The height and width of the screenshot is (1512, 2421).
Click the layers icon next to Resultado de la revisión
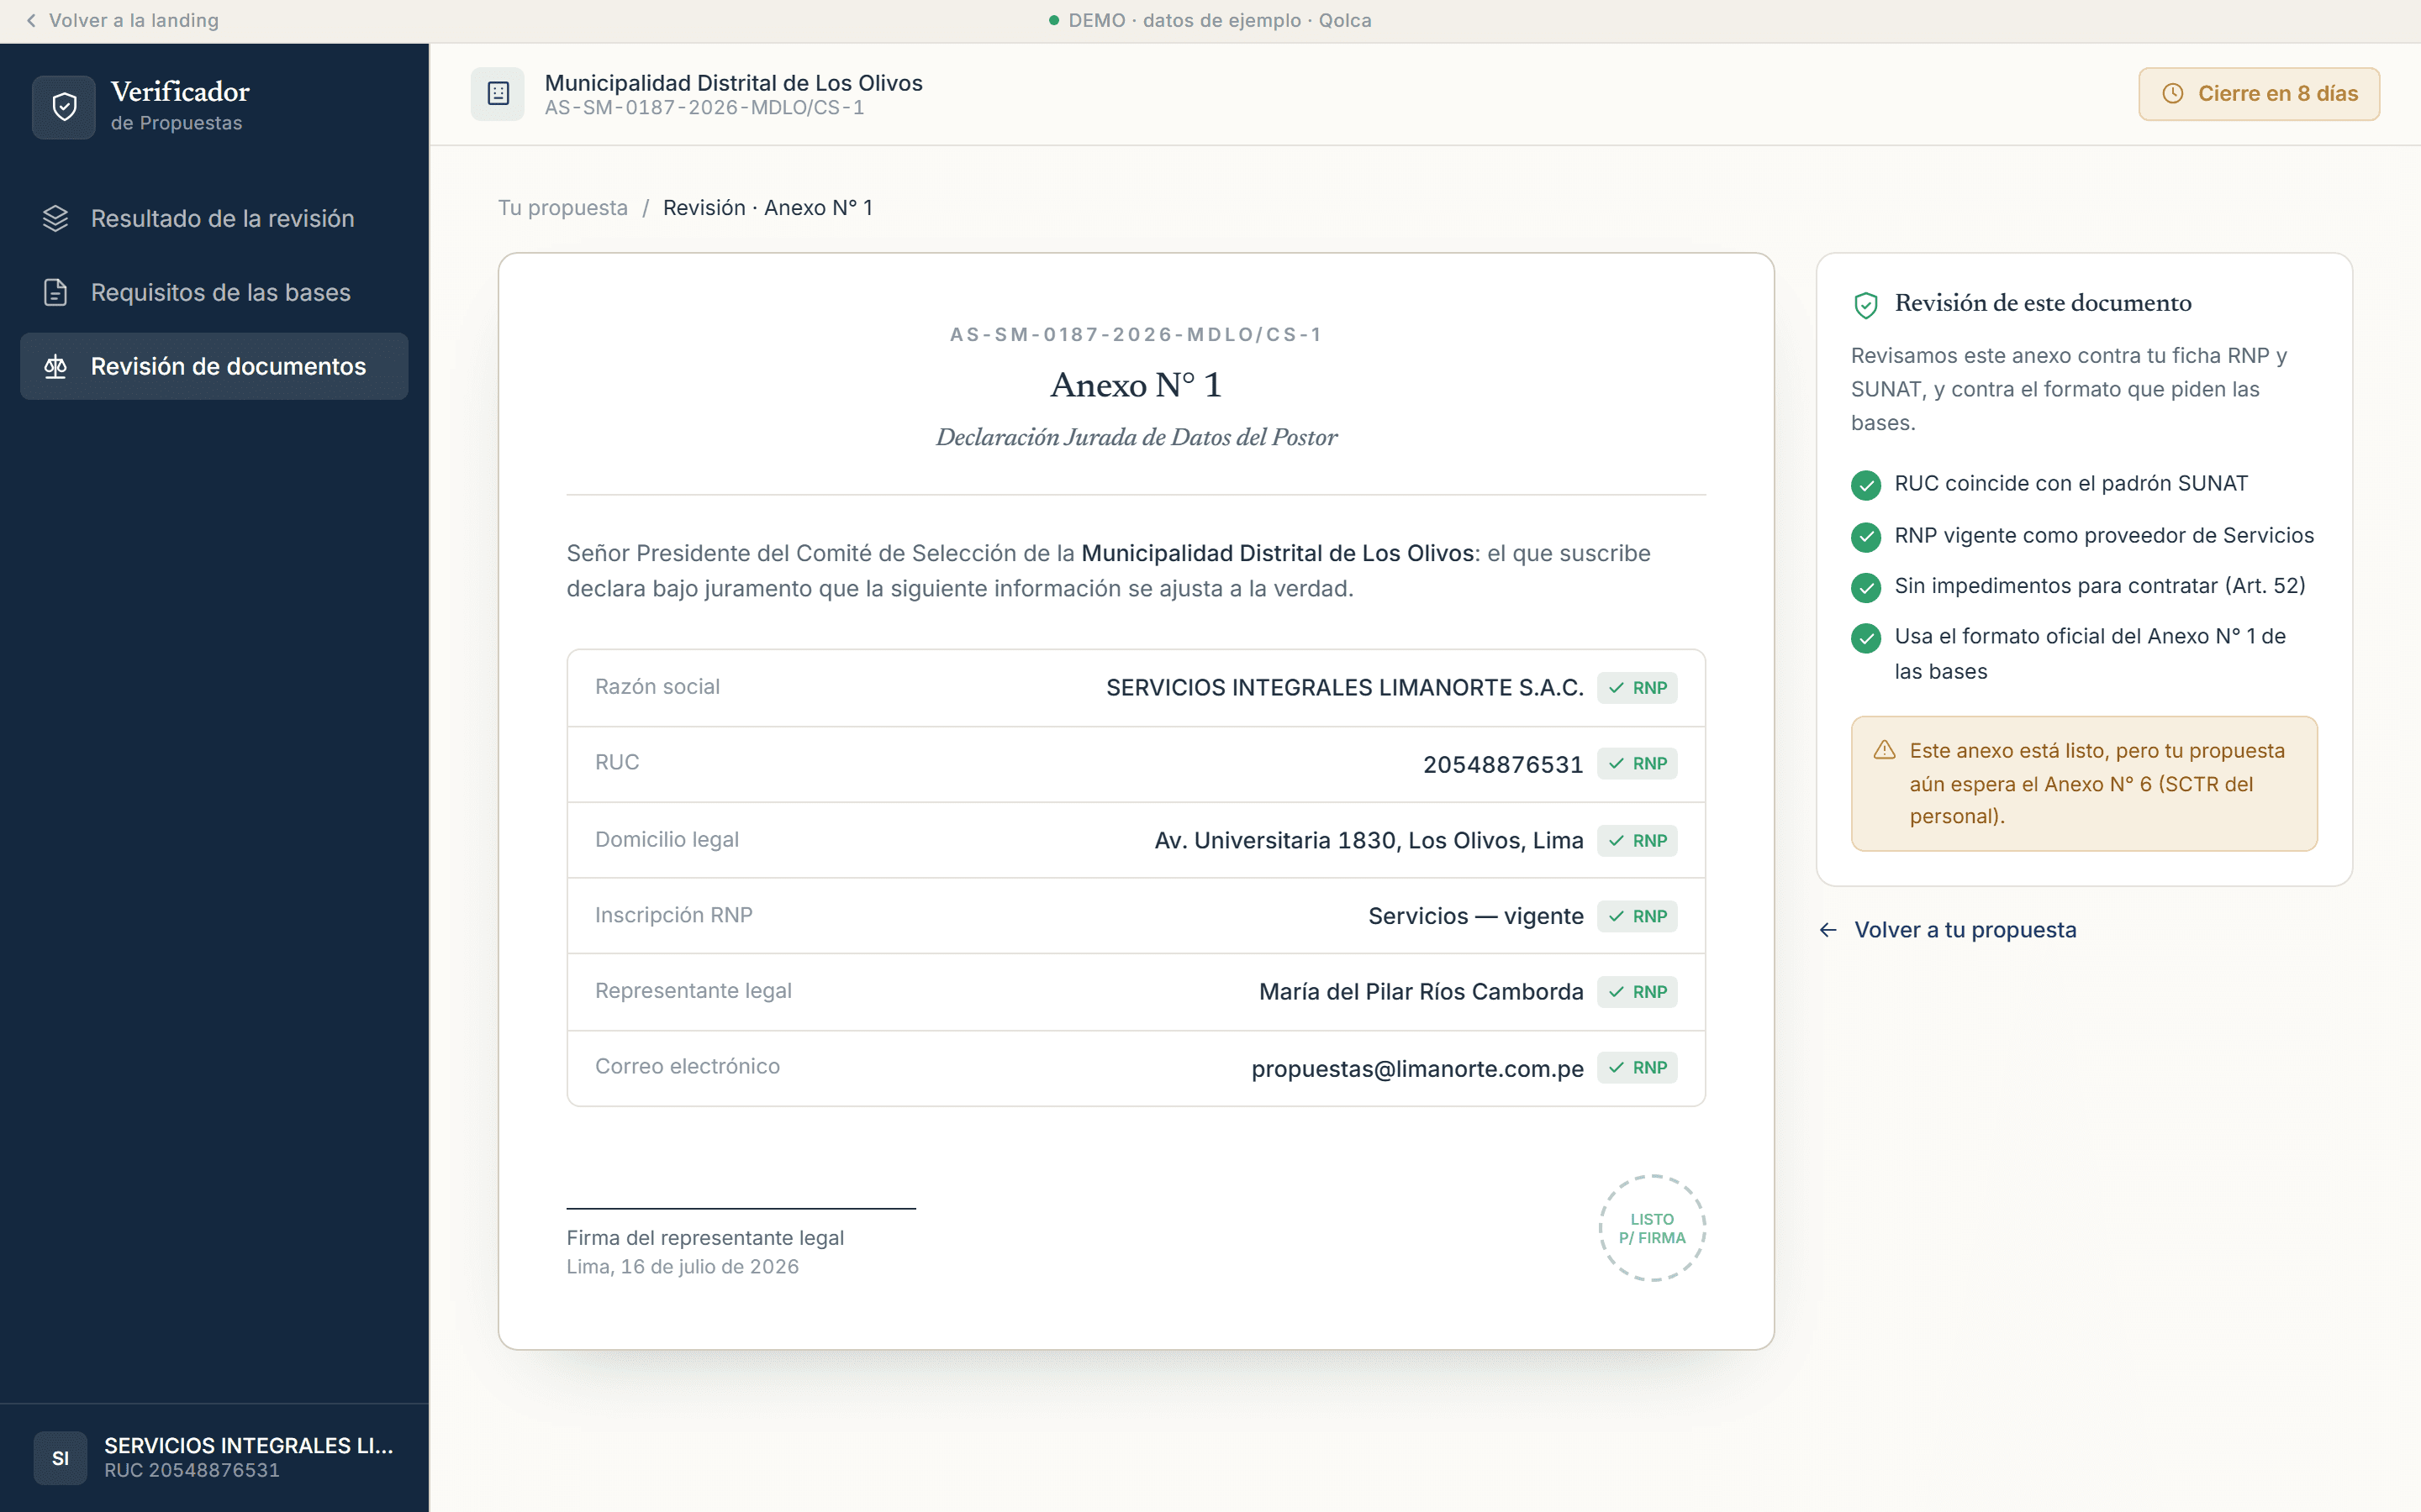click(x=56, y=218)
